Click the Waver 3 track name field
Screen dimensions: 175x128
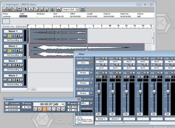[x=13, y=61]
